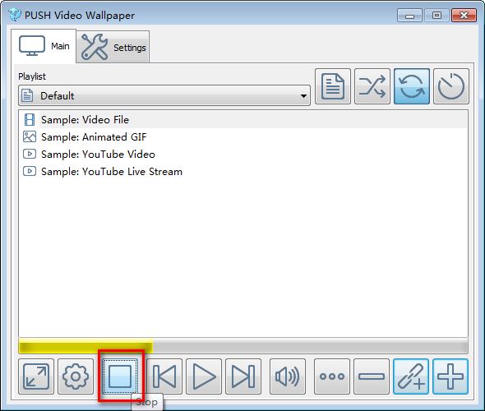Maximize the PUSH Video Wallpaper window
This screenshot has height=411, width=485.
pyautogui.click(x=436, y=16)
